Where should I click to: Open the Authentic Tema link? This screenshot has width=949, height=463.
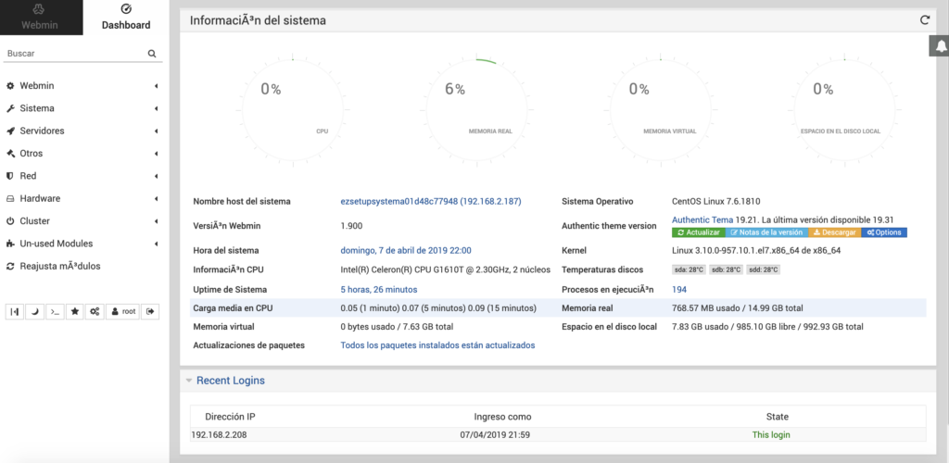click(702, 219)
